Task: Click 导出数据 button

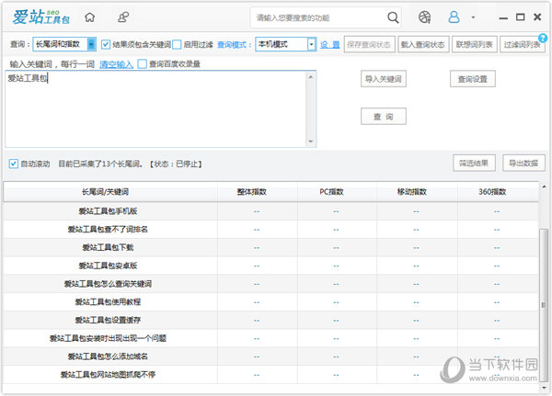Action: click(523, 163)
